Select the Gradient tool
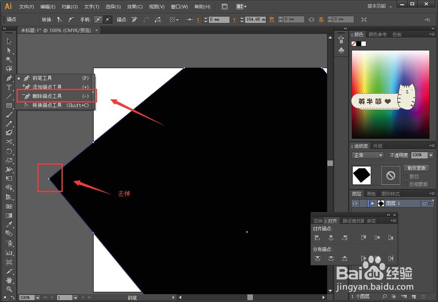 tap(9, 215)
